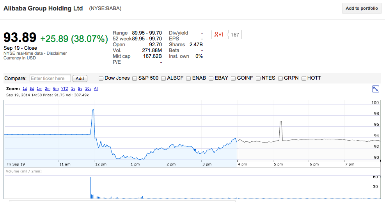Zoom the chart to 5y
Screen dimensions: 385x202
(x=80, y=89)
